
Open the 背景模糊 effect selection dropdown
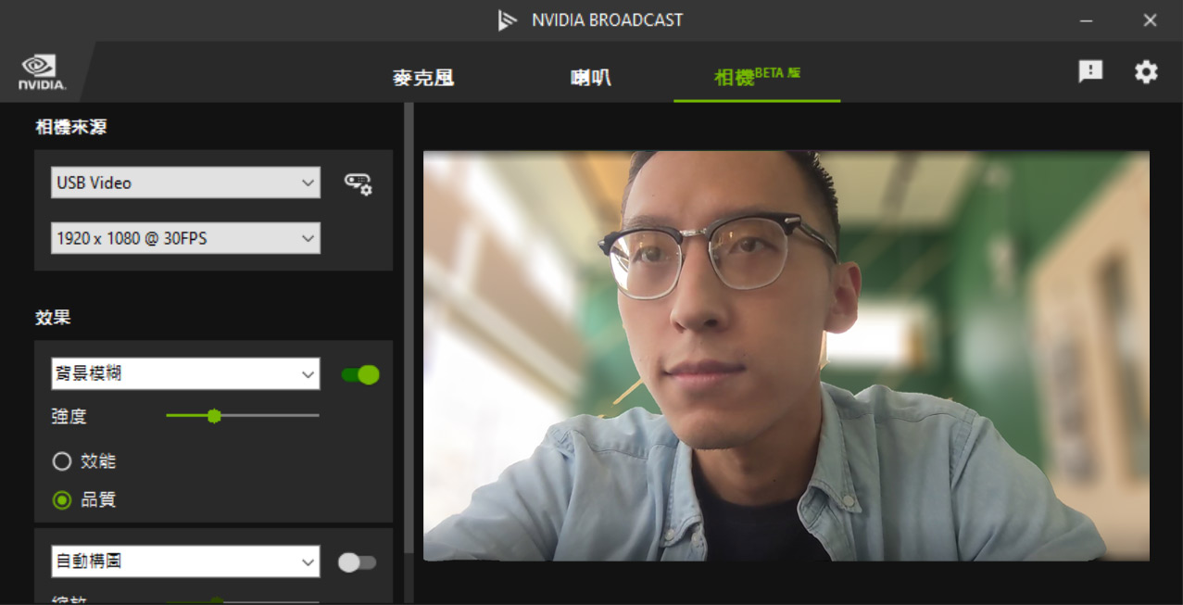(x=185, y=374)
